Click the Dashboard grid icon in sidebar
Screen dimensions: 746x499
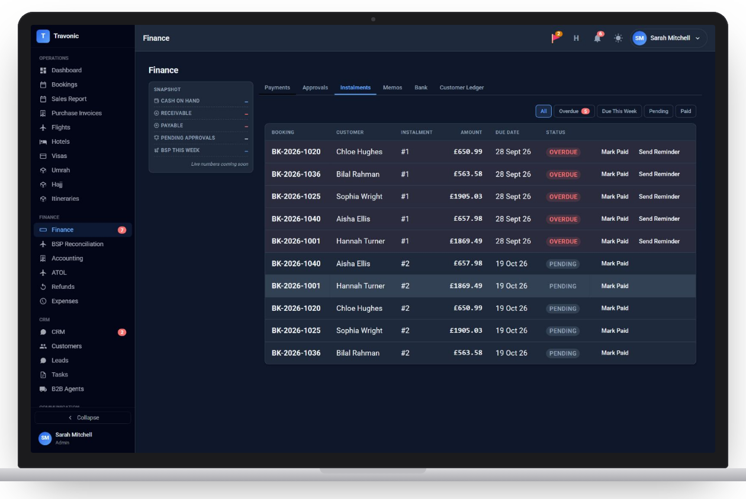coord(43,70)
